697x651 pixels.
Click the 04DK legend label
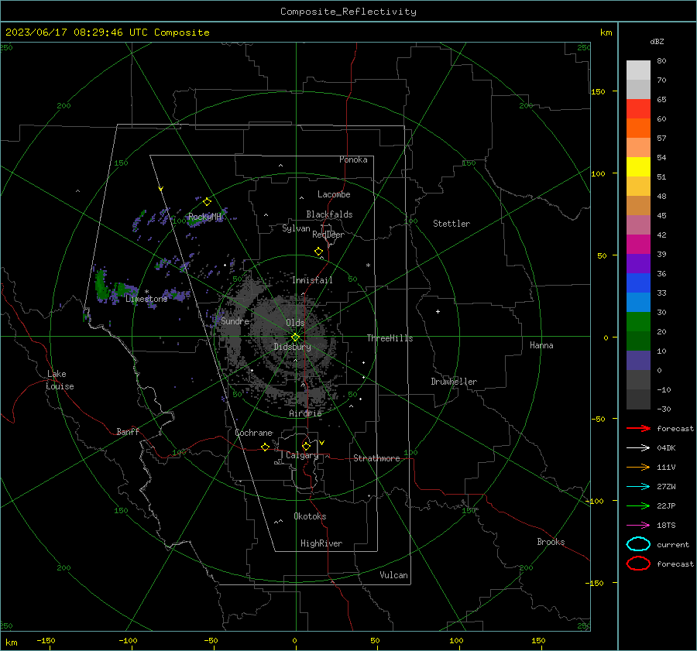click(666, 448)
